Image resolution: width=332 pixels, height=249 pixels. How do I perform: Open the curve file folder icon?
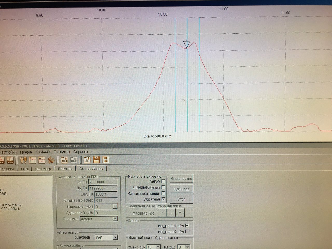click(x=87, y=160)
